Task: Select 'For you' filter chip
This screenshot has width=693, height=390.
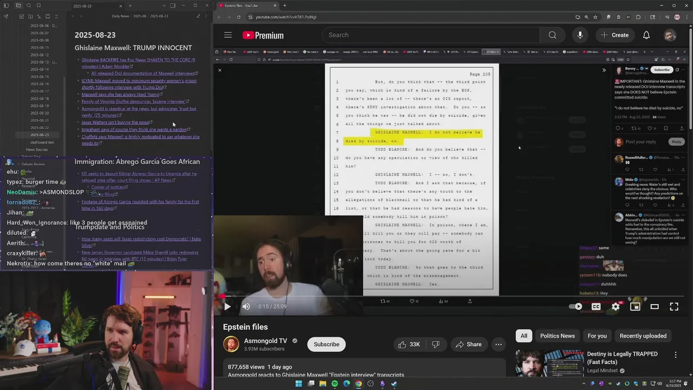Action: (597, 336)
